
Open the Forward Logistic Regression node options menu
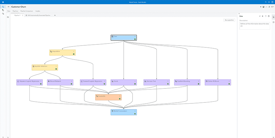[105, 81]
